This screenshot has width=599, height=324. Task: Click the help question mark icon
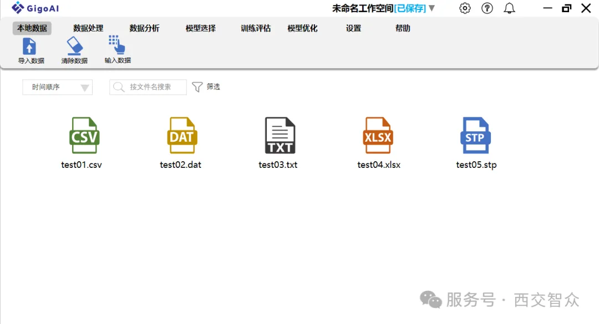pos(487,8)
